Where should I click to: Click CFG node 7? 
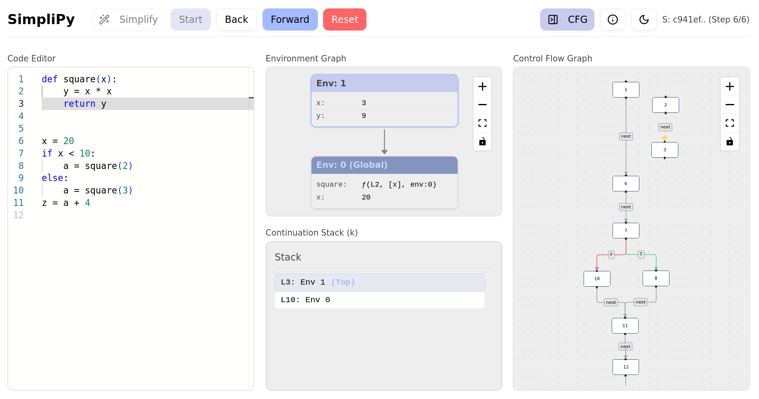tap(625, 231)
